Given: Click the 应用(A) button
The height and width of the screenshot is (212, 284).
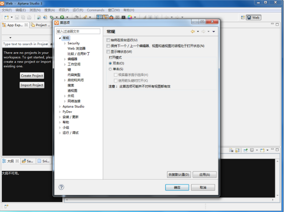Looking at the screenshot, I should coord(205,174).
